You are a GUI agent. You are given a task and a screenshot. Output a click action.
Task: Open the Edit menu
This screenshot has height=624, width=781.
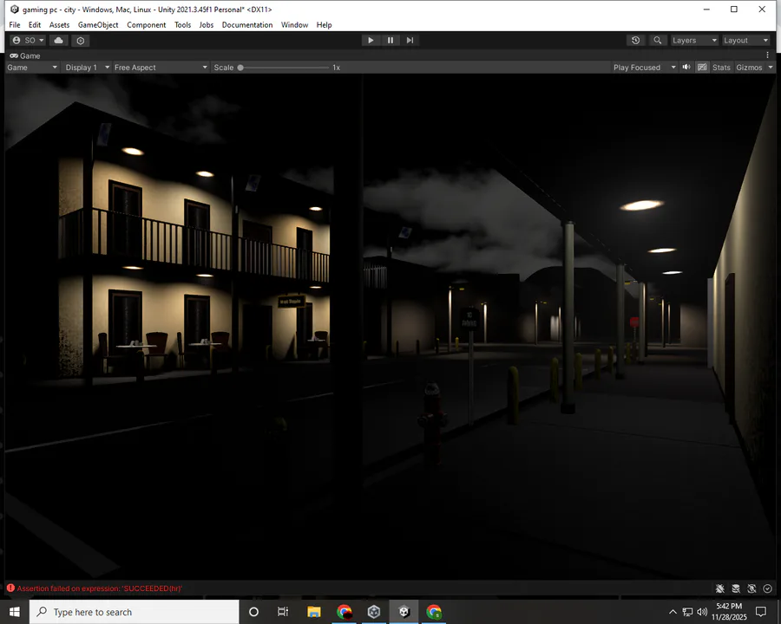point(35,25)
